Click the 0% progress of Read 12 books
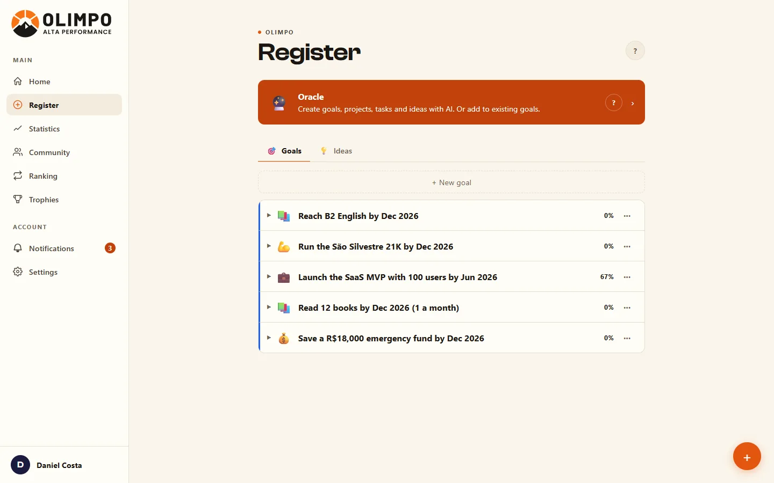774x483 pixels. point(608,308)
